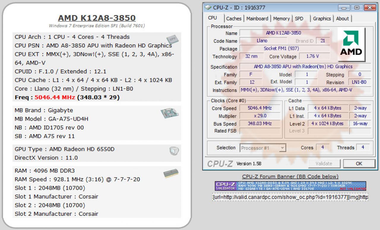
Task: Click the NB : AMD ID1705 rev 00 line
Action: click(49, 127)
